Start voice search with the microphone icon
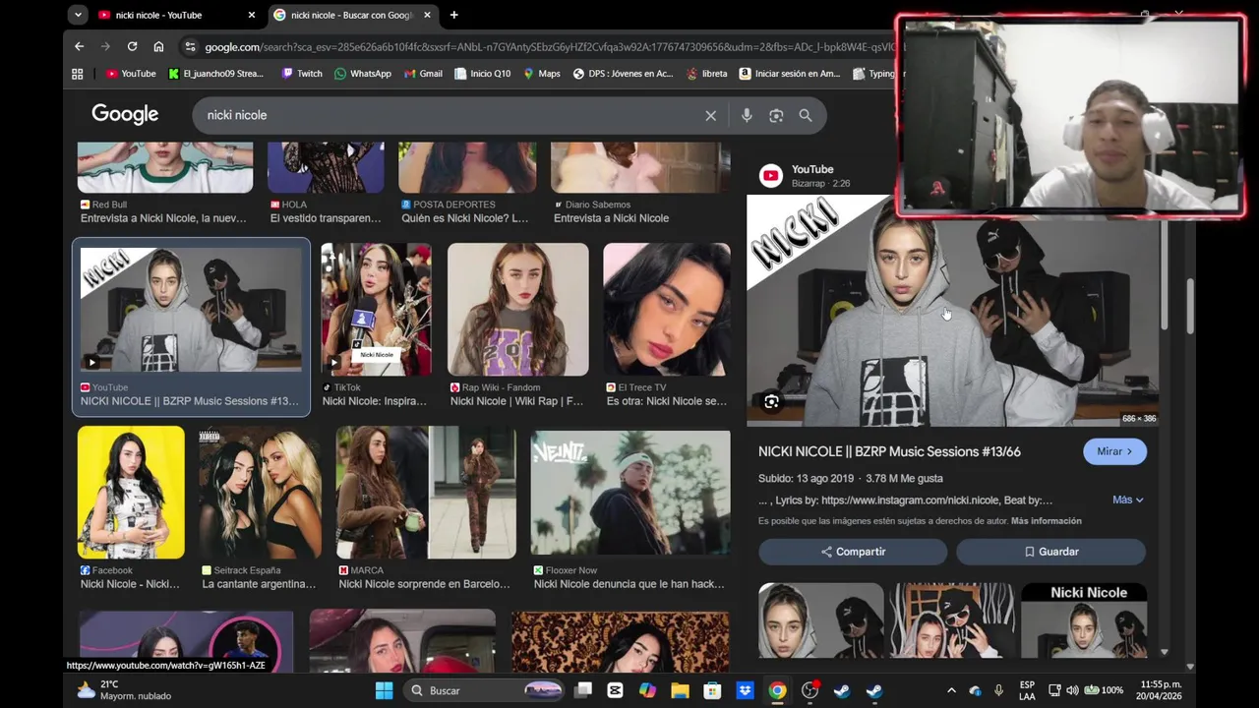The width and height of the screenshot is (1259, 708). click(x=747, y=115)
